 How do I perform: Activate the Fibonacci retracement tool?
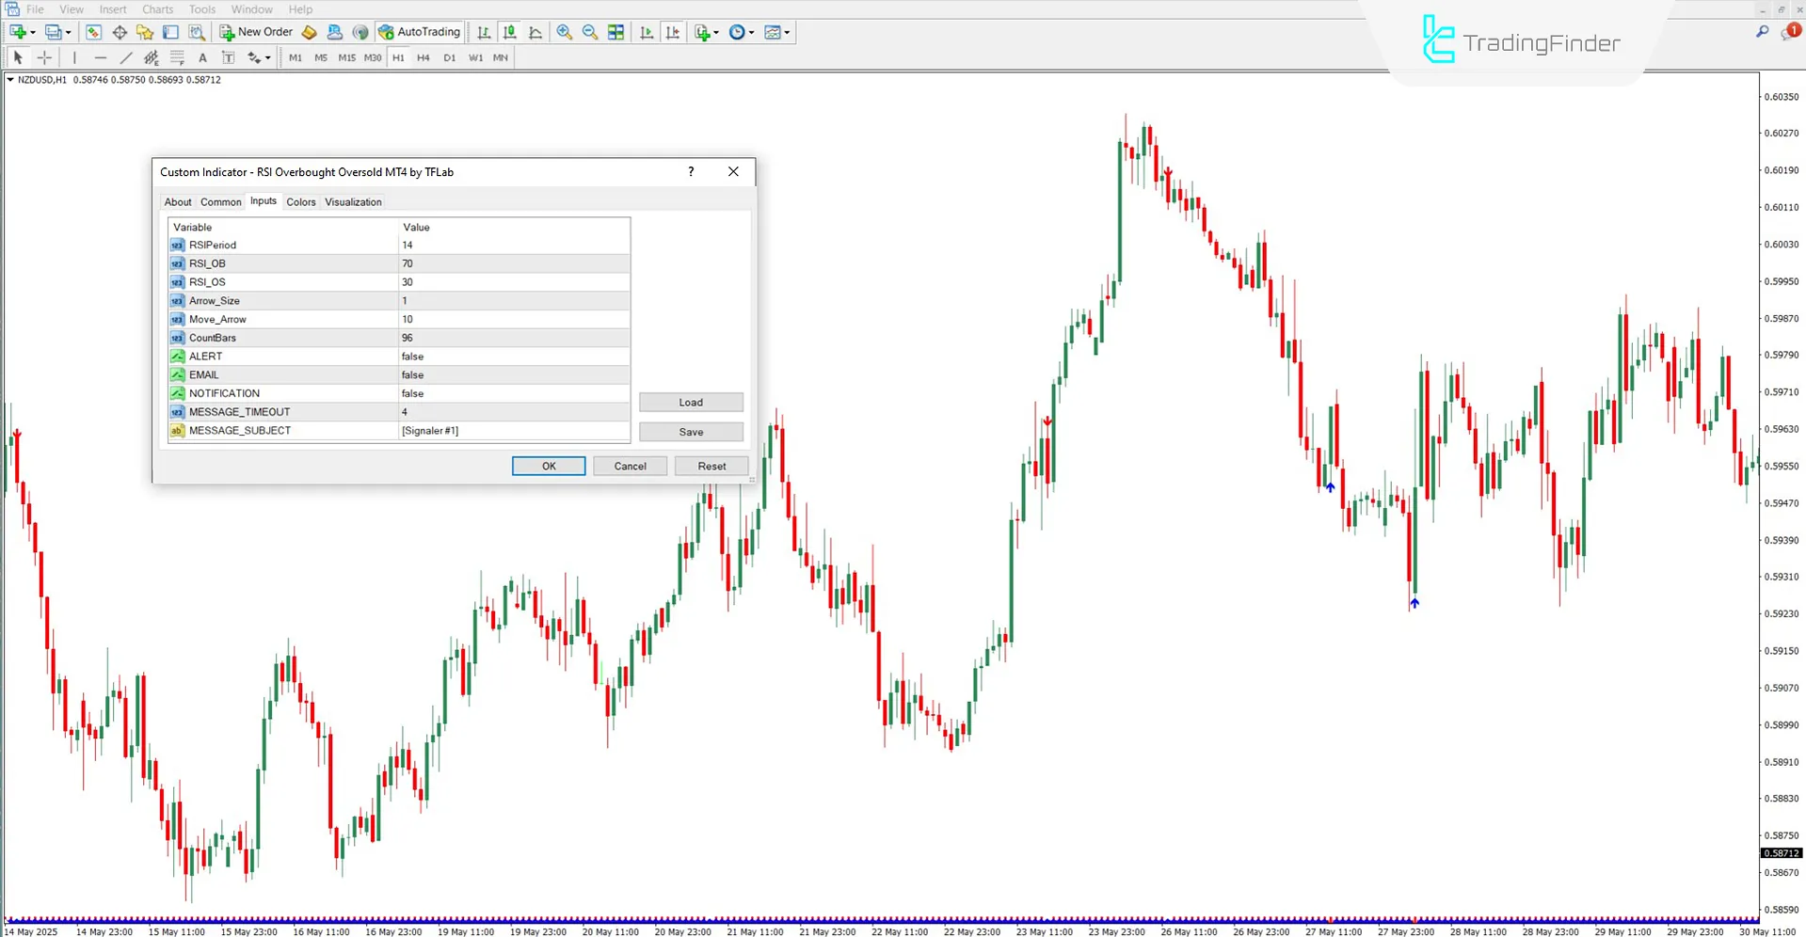click(177, 57)
